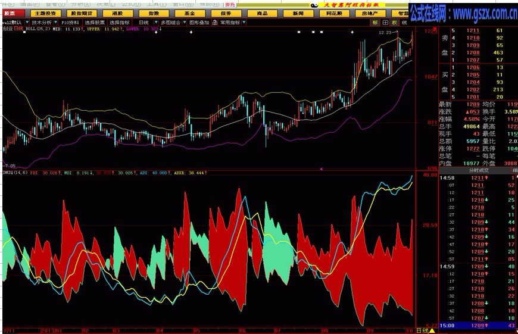Open the 股指期货 category
The width and height of the screenshot is (518, 334).
coord(82,14)
